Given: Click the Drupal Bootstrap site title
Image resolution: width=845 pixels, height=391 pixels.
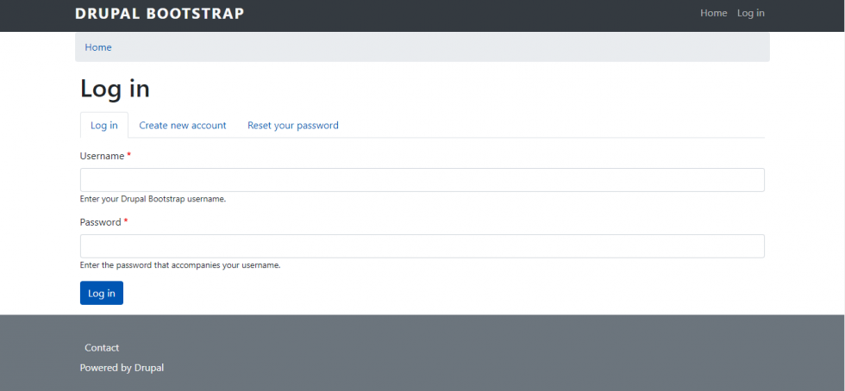Looking at the screenshot, I should [x=160, y=14].
